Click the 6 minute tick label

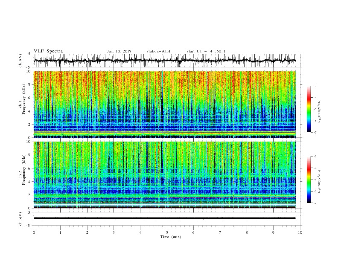pos(193,232)
